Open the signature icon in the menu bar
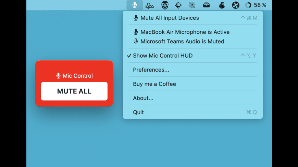The image size is (298, 167). pos(150,6)
